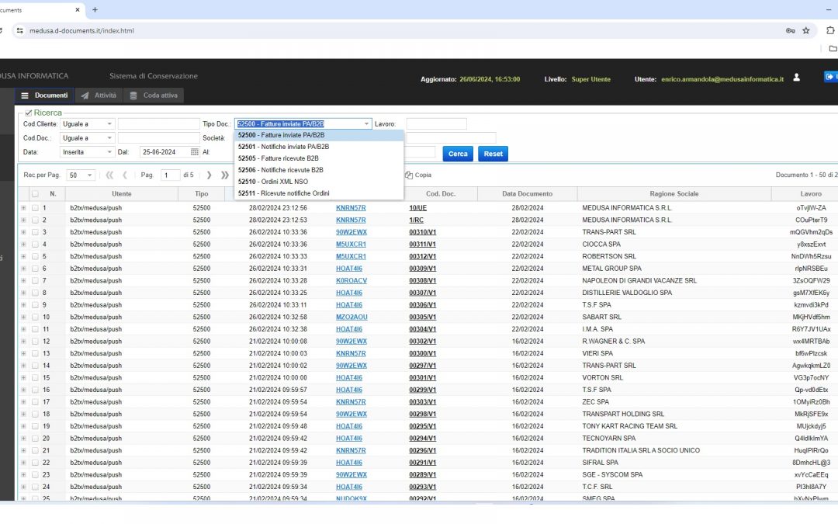Select 52501 - Notifiche inviate PA/B2B
This screenshot has height=524, width=838.
coord(319,147)
